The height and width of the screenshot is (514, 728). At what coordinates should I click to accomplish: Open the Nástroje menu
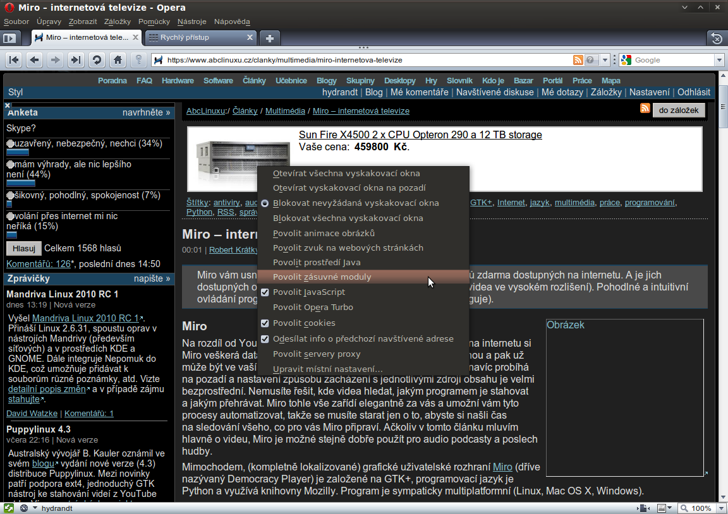coord(191,21)
